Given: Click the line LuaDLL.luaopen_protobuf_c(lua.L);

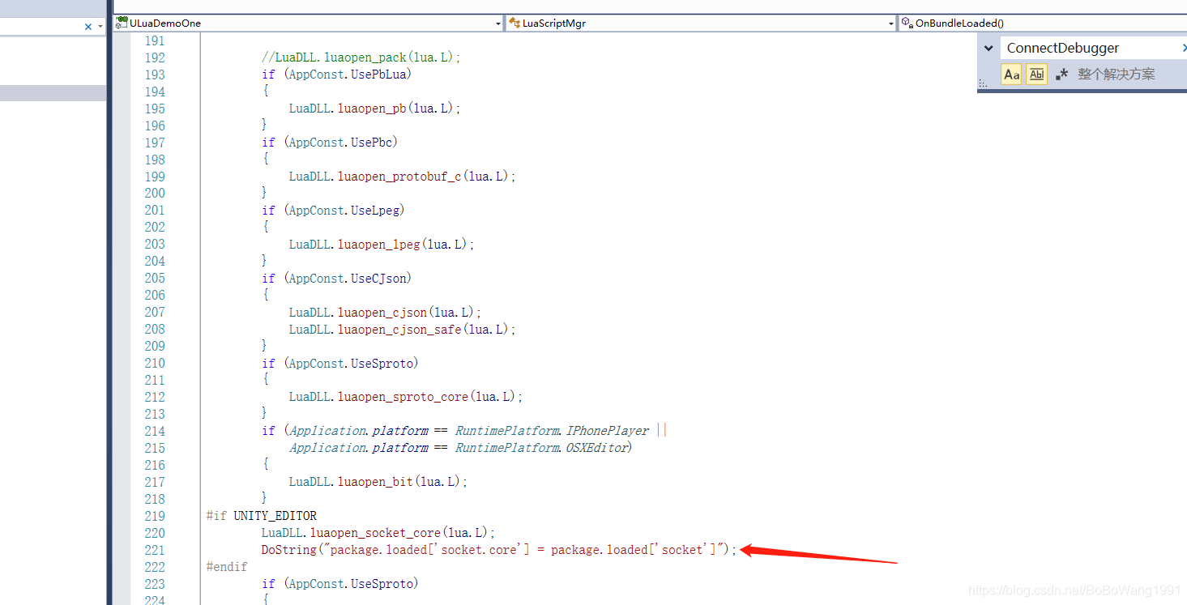Looking at the screenshot, I should point(402,177).
